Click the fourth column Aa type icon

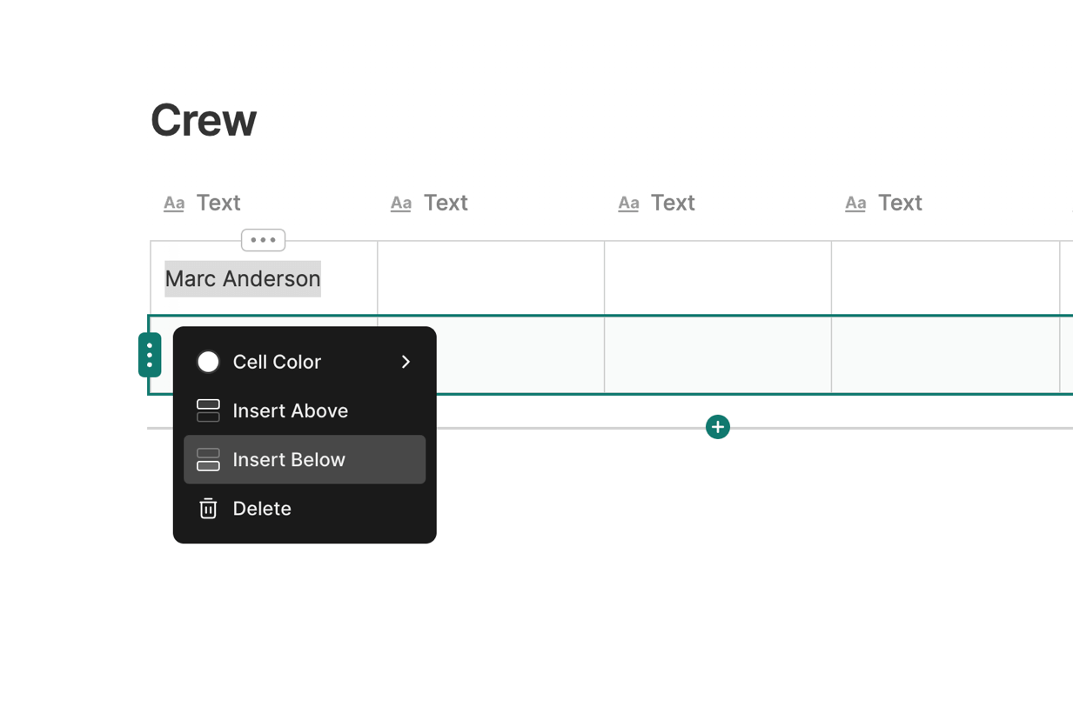point(855,203)
